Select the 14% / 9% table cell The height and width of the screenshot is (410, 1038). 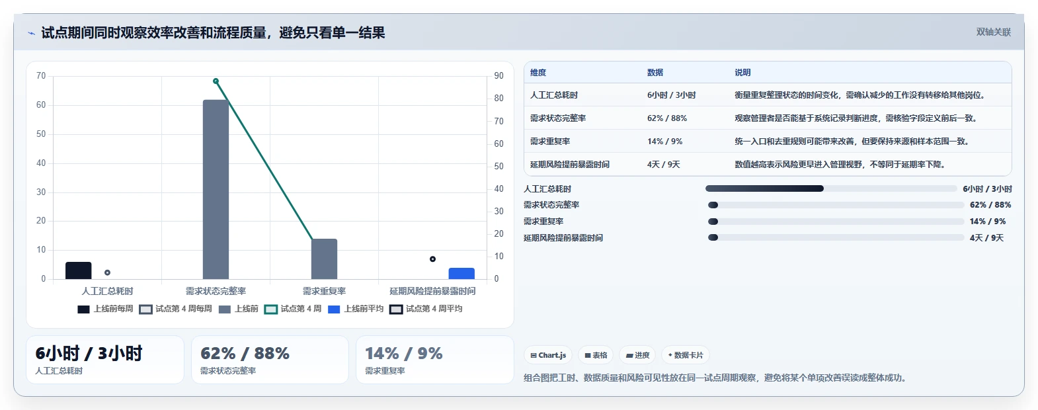pyautogui.click(x=665, y=142)
